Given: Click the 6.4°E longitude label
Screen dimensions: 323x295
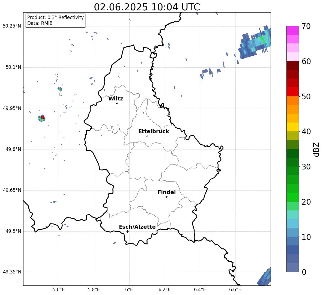Looking at the screenshot, I should 200,290.
